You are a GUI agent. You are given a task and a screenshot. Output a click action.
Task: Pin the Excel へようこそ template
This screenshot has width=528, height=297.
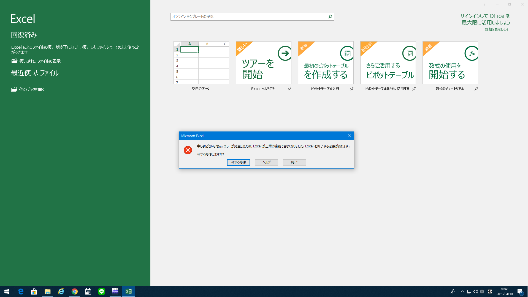pyautogui.click(x=289, y=89)
